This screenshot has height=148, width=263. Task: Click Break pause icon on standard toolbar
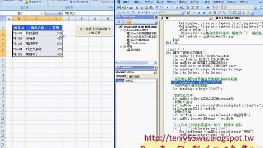coord(172,7)
